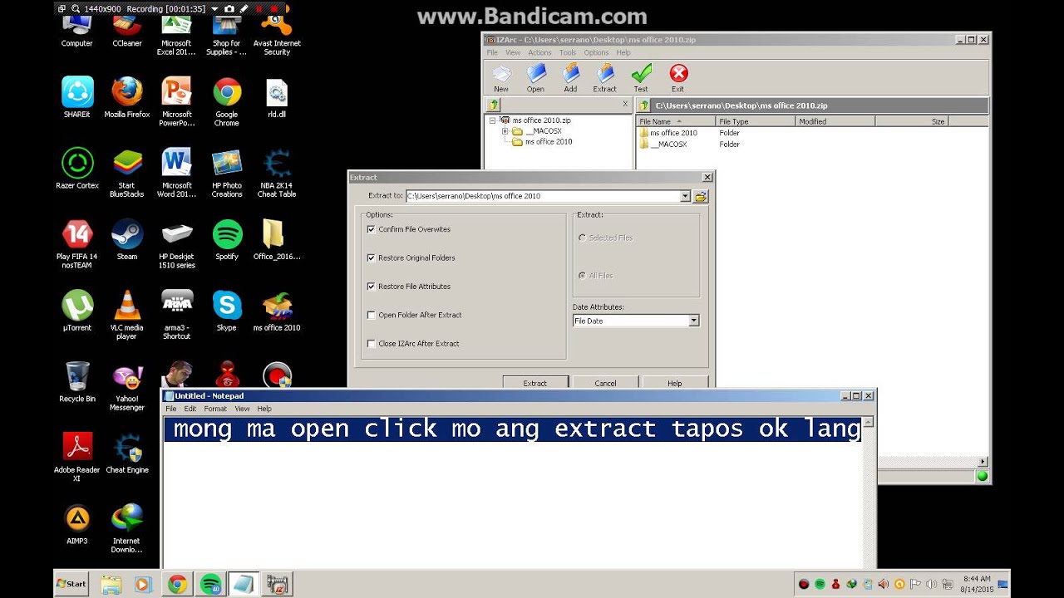
Task: Click the Help button in Extract dialog
Action: (x=674, y=383)
